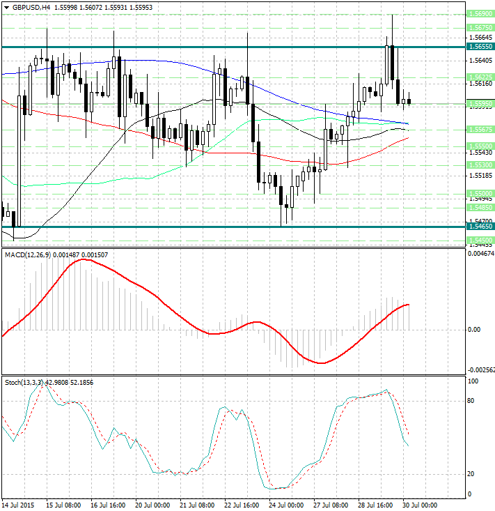Select the 1.54500 price level label

[x=480, y=241]
